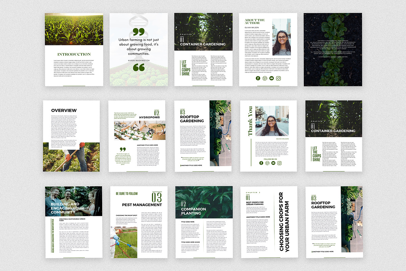Image resolution: width=406 pixels, height=271 pixels.
Task: Click the hydroponic seedlings photo
Action: (x=140, y=130)
